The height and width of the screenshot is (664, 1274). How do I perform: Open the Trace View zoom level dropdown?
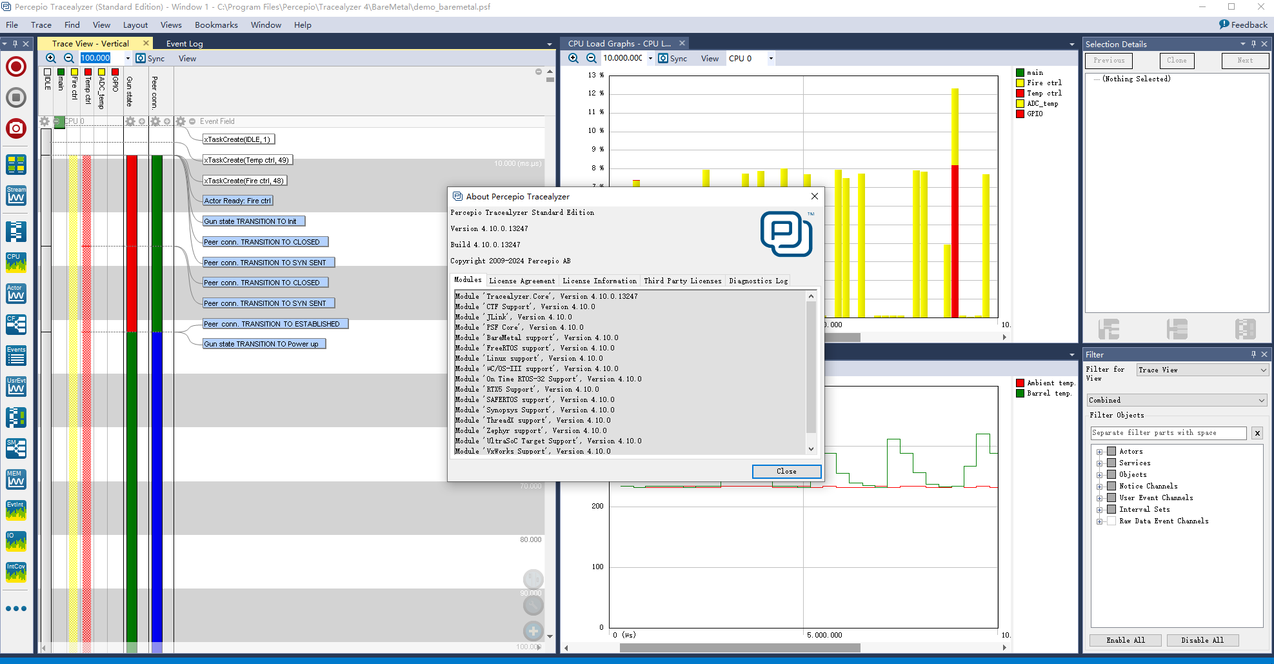click(x=128, y=58)
